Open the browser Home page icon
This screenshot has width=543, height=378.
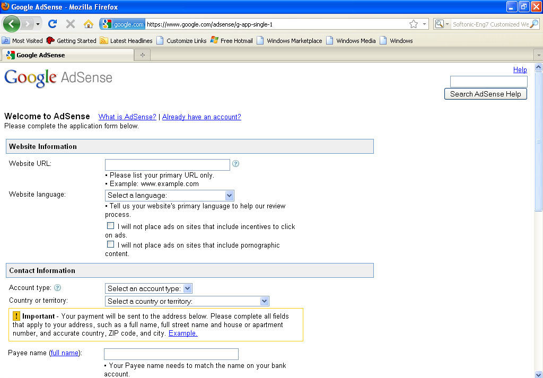pyautogui.click(x=88, y=24)
